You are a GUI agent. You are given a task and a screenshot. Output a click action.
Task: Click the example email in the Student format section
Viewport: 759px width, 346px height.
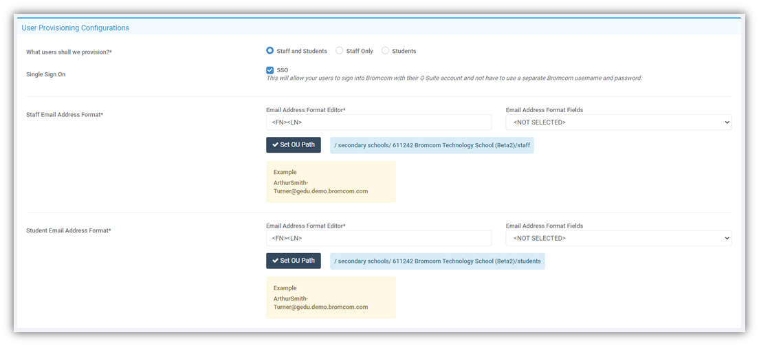pos(320,303)
